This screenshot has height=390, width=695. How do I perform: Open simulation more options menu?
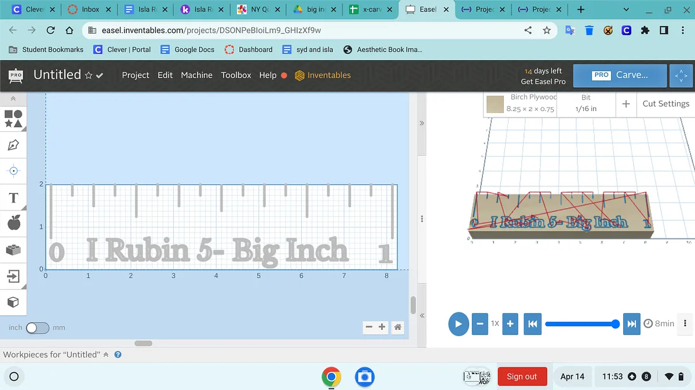(x=685, y=323)
